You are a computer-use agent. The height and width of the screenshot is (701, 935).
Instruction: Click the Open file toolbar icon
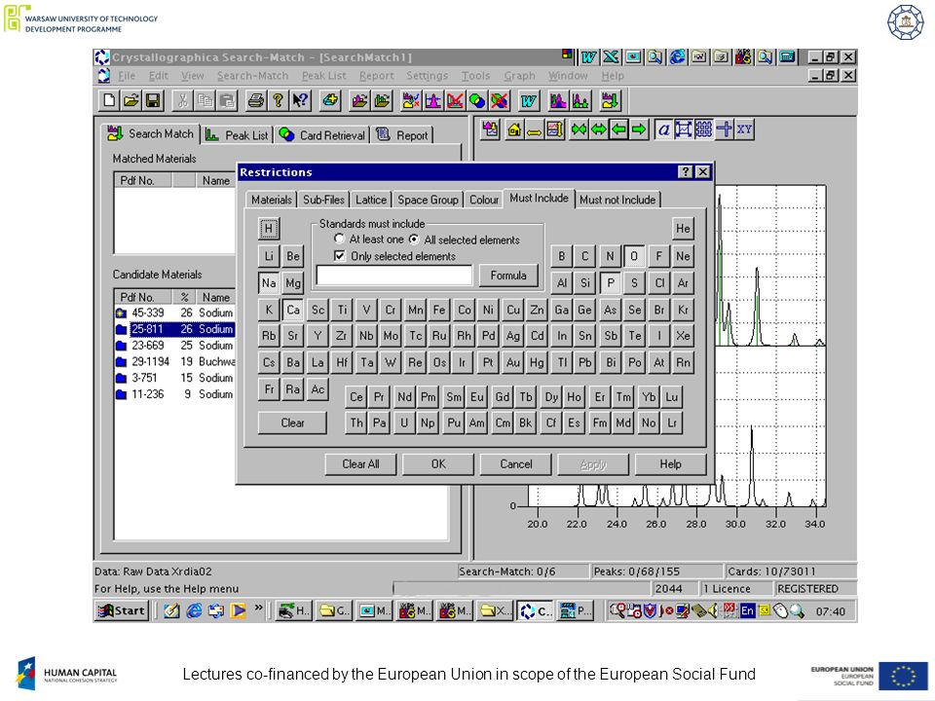131,100
